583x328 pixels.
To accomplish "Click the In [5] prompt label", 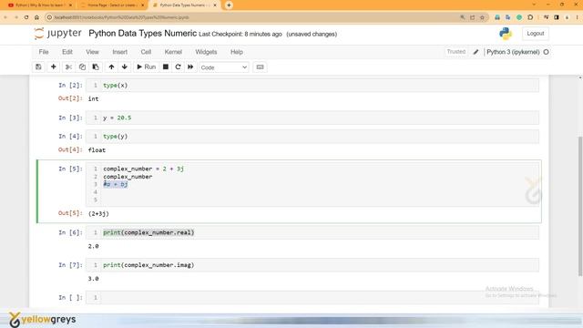I will pyautogui.click(x=70, y=169).
